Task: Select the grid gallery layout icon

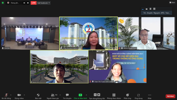Action: pos(154,9)
